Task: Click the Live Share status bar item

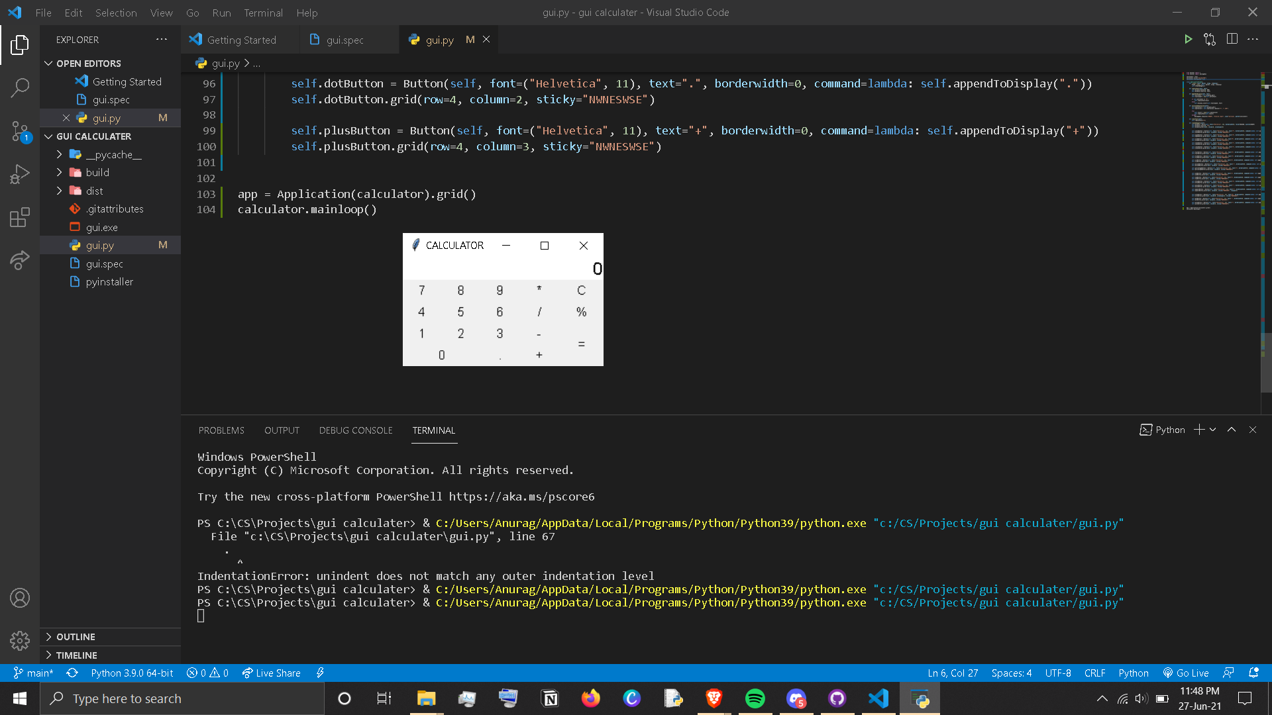Action: pos(272,673)
